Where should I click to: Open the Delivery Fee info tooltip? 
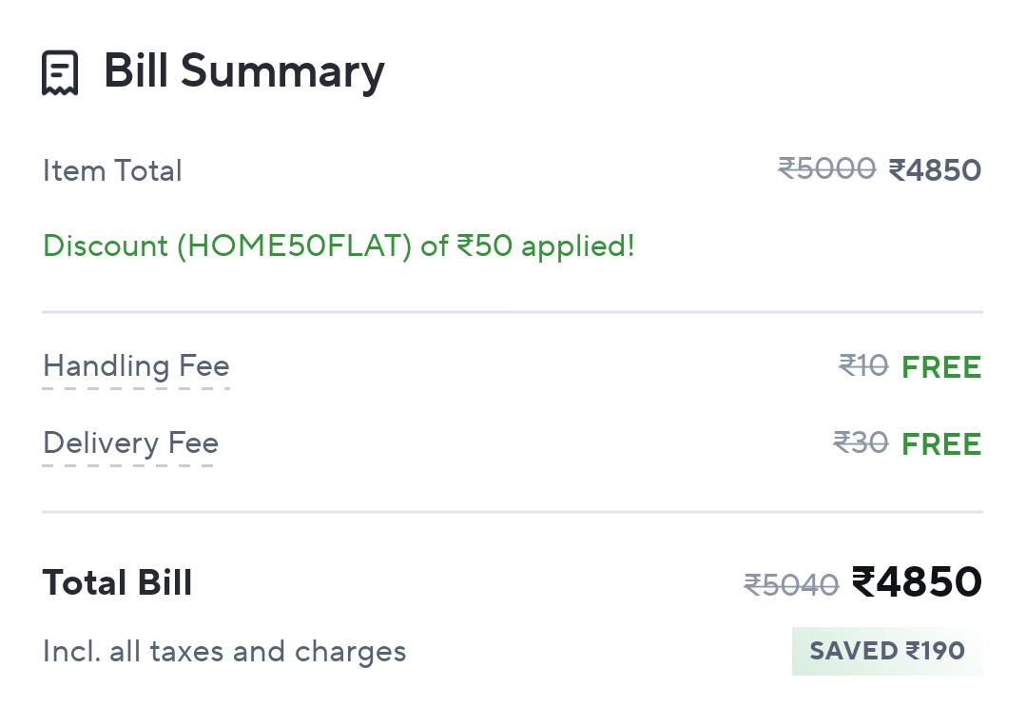(130, 443)
